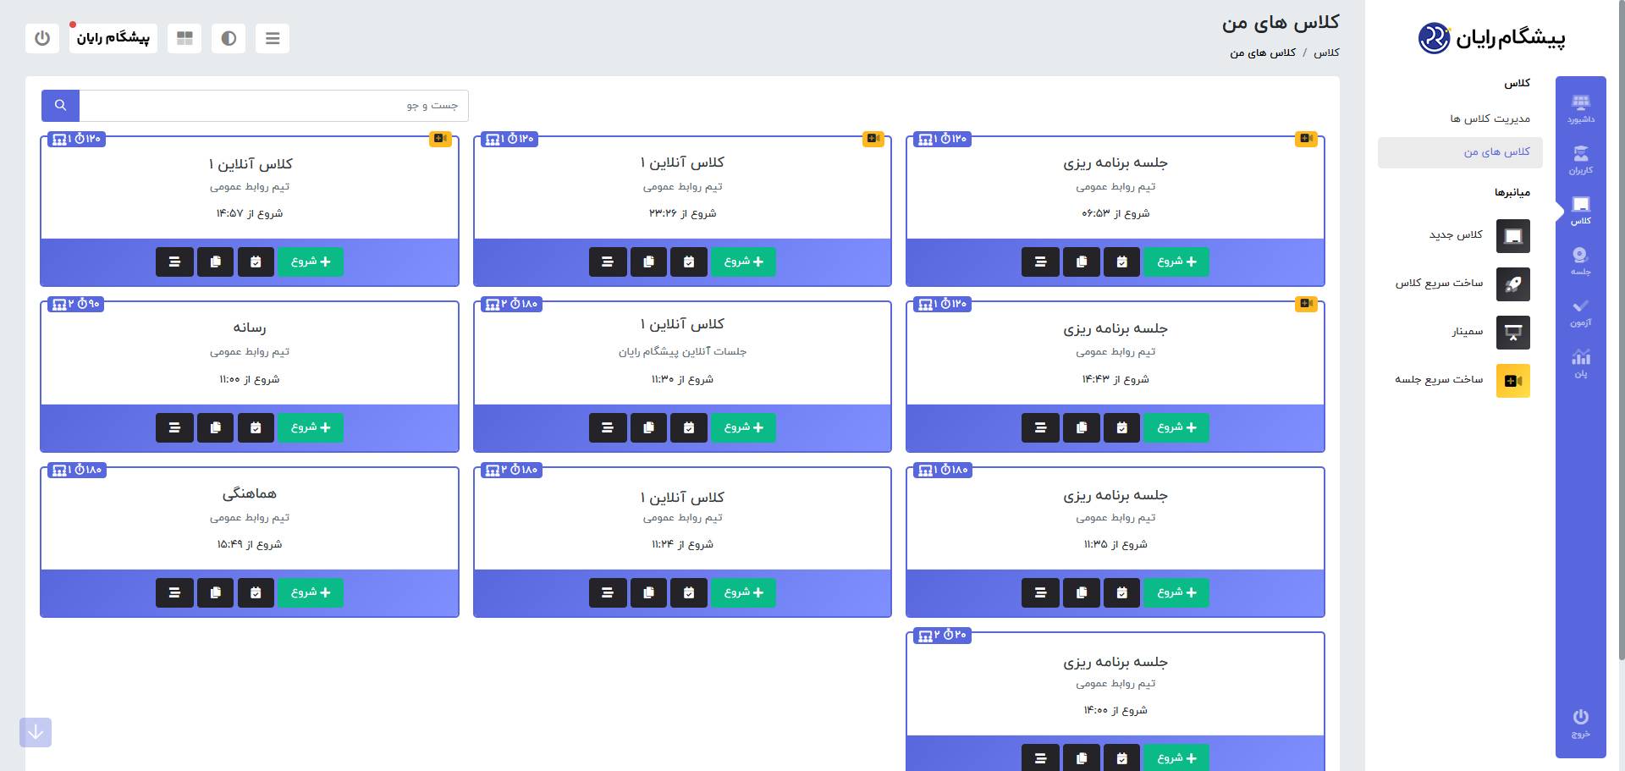The width and height of the screenshot is (1625, 771).
Task: Open the hamburger menu in top bar
Action: (x=273, y=38)
